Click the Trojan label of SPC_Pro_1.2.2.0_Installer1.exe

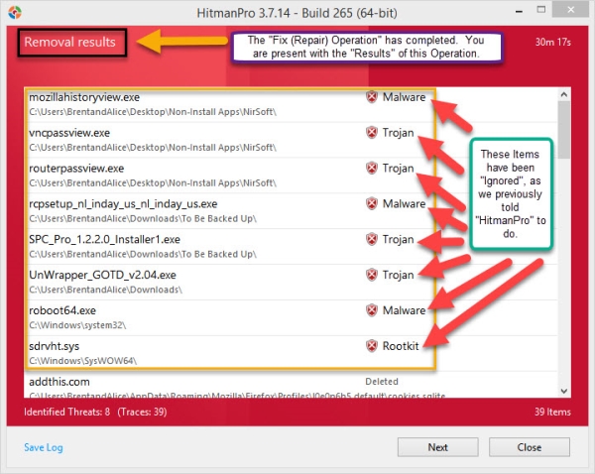point(398,239)
